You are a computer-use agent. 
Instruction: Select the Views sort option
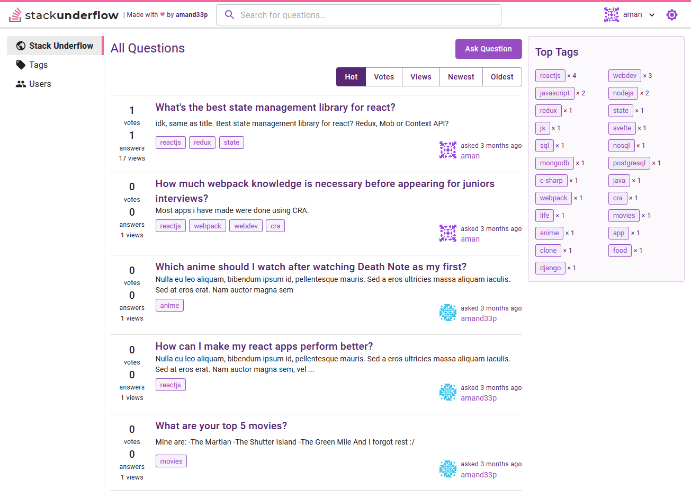[420, 77]
